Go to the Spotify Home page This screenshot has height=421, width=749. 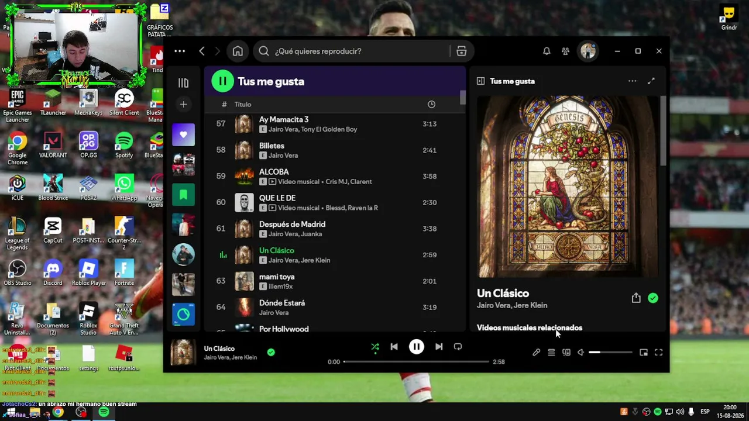click(x=238, y=51)
